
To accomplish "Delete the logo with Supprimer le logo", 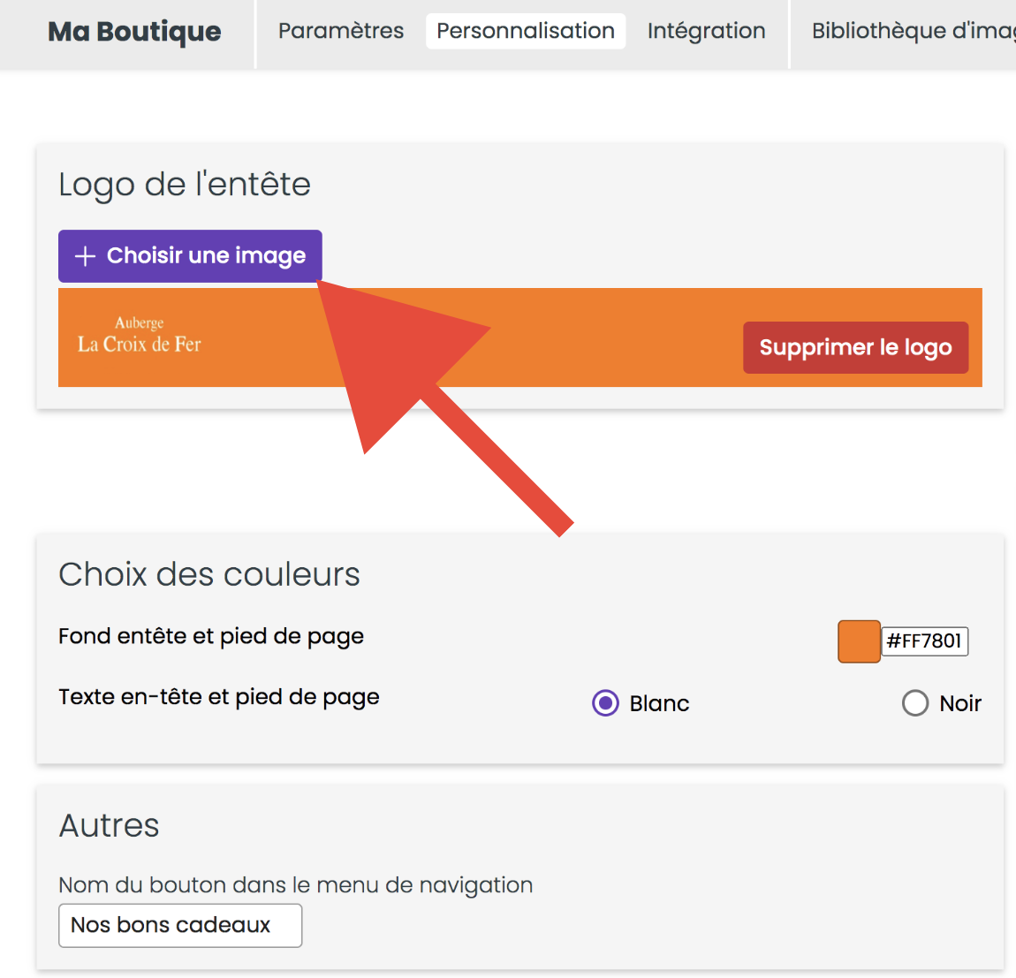I will click(855, 347).
